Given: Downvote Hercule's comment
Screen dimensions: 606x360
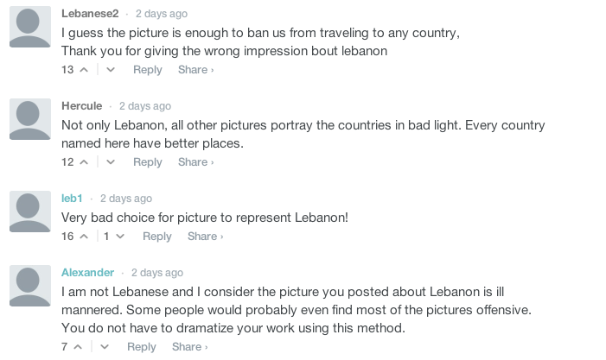Looking at the screenshot, I should (111, 162).
